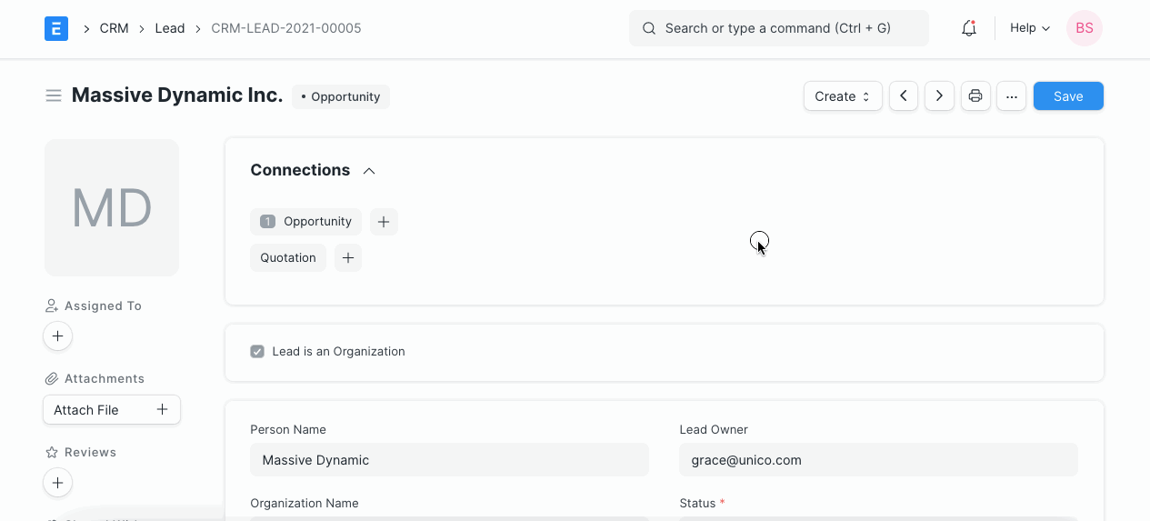Navigate to CRM breadcrumb
The height and width of the screenshot is (521, 1150).
pyautogui.click(x=114, y=28)
